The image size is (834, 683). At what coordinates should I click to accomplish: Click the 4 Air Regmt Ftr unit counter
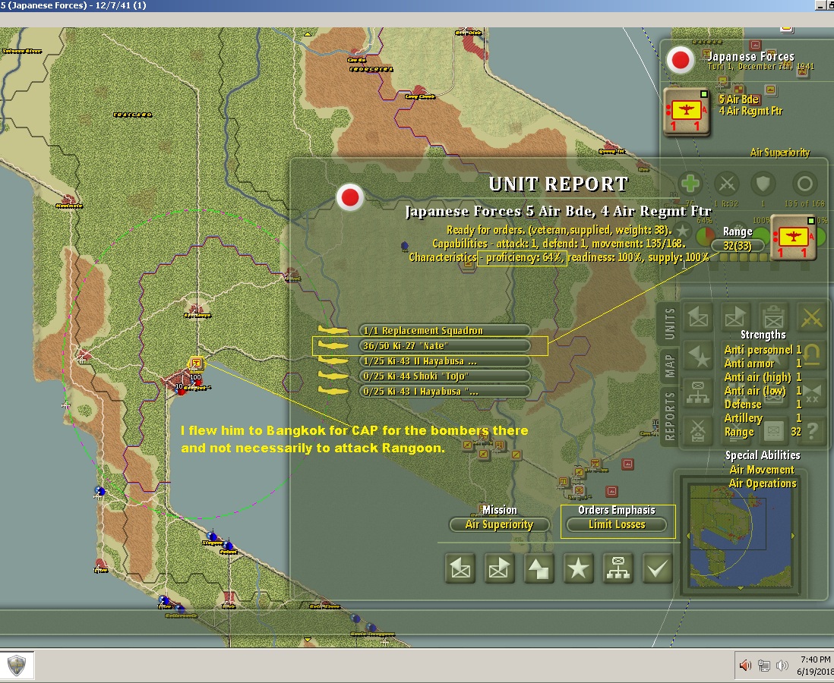coord(687,112)
